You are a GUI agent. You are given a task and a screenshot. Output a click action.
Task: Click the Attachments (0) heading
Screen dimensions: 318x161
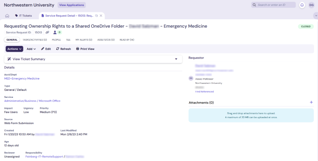pyautogui.click(x=201, y=102)
